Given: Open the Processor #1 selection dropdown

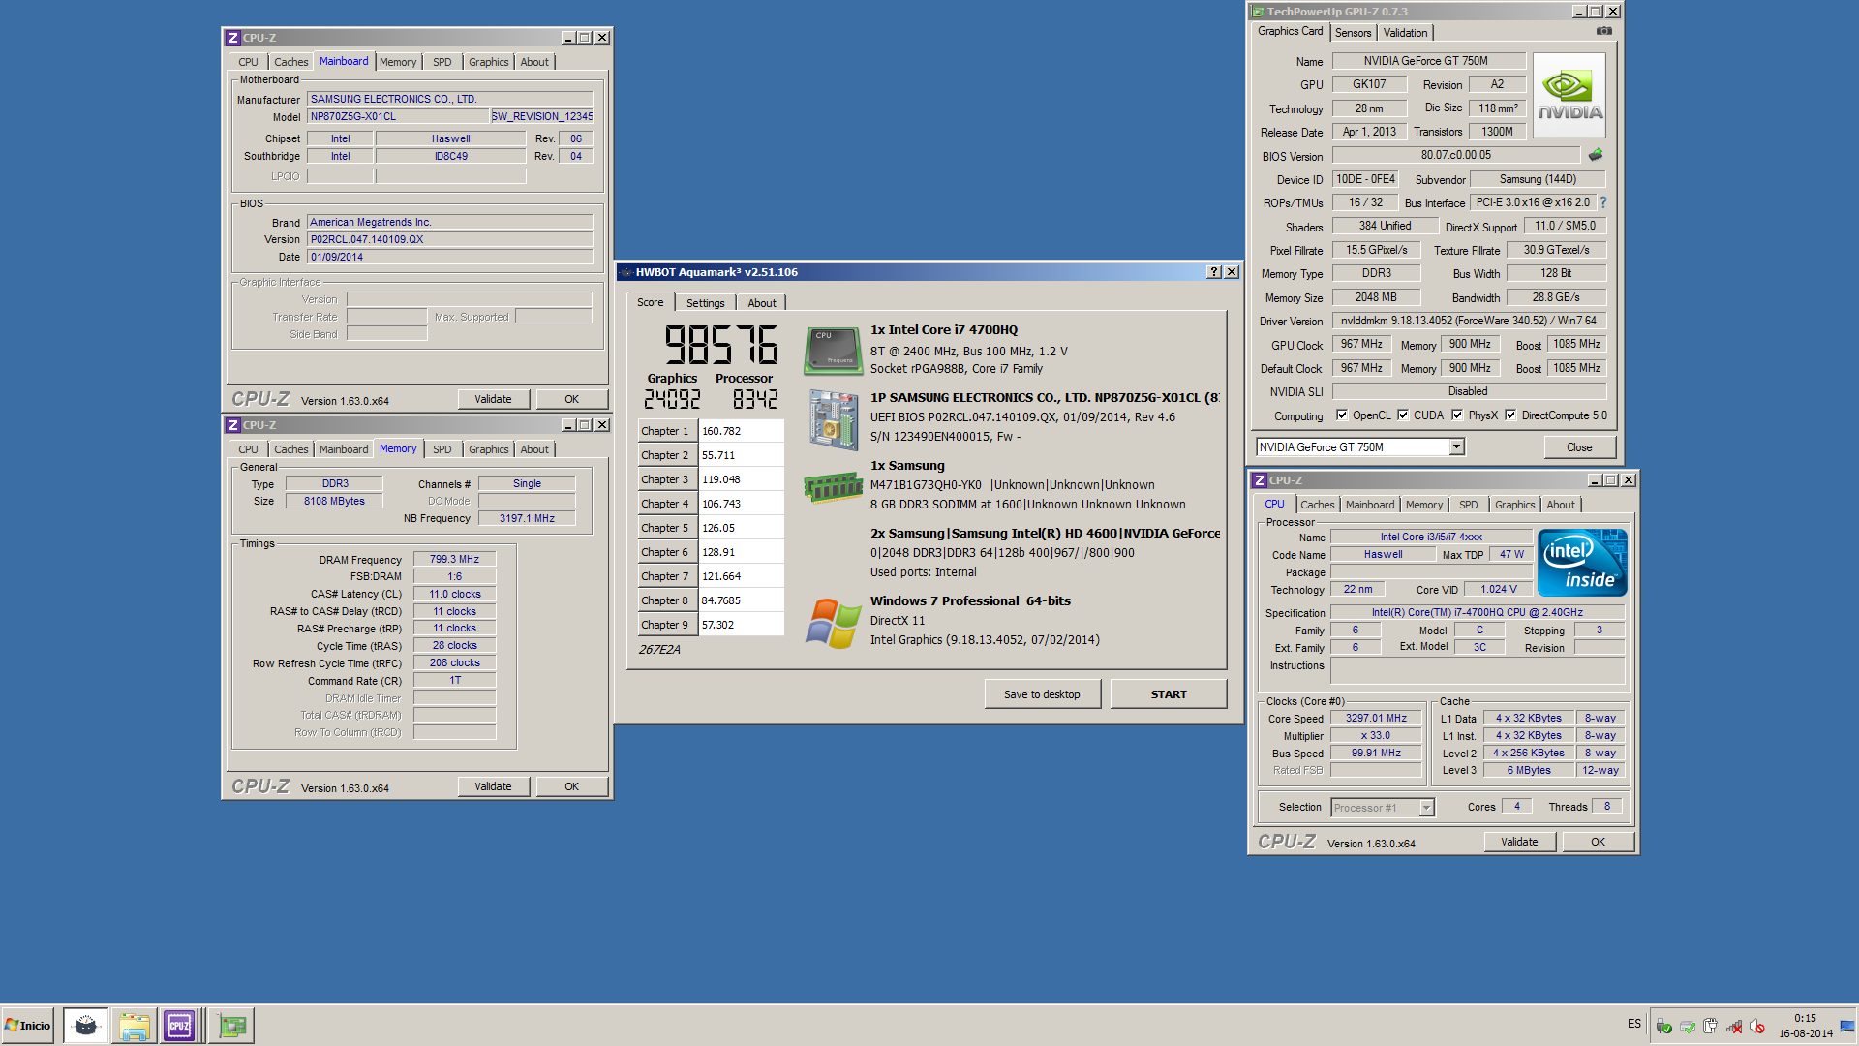Looking at the screenshot, I should point(1426,808).
